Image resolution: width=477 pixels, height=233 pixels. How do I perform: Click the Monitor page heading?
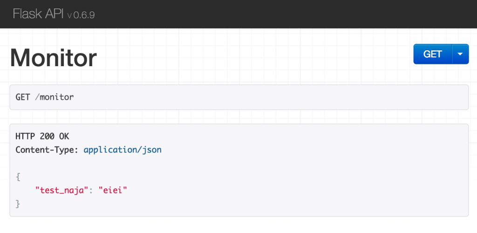(x=54, y=58)
